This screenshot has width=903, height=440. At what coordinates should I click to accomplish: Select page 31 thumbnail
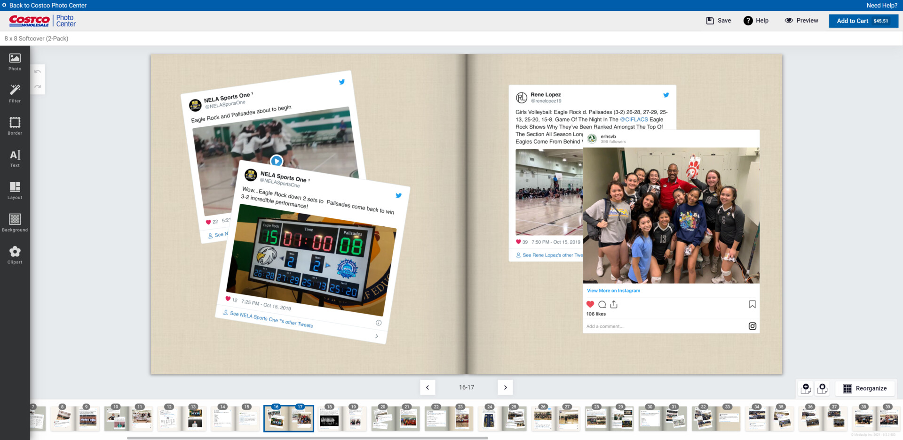coord(675,418)
